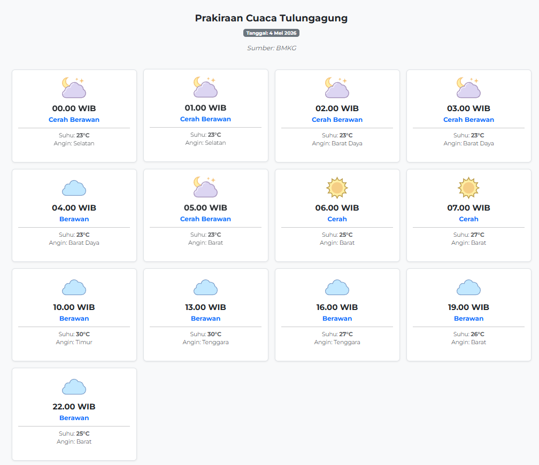Click the Tanggal: 4 Mei 2026 badge
The height and width of the screenshot is (465, 539).
point(271,33)
